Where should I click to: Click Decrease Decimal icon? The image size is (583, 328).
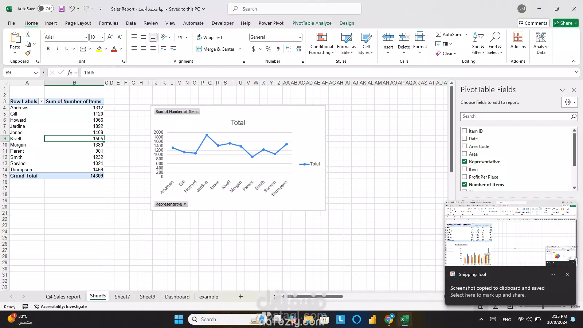click(x=298, y=49)
